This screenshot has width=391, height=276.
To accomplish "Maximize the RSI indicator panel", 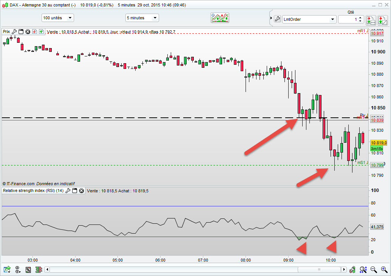I will [74, 190].
